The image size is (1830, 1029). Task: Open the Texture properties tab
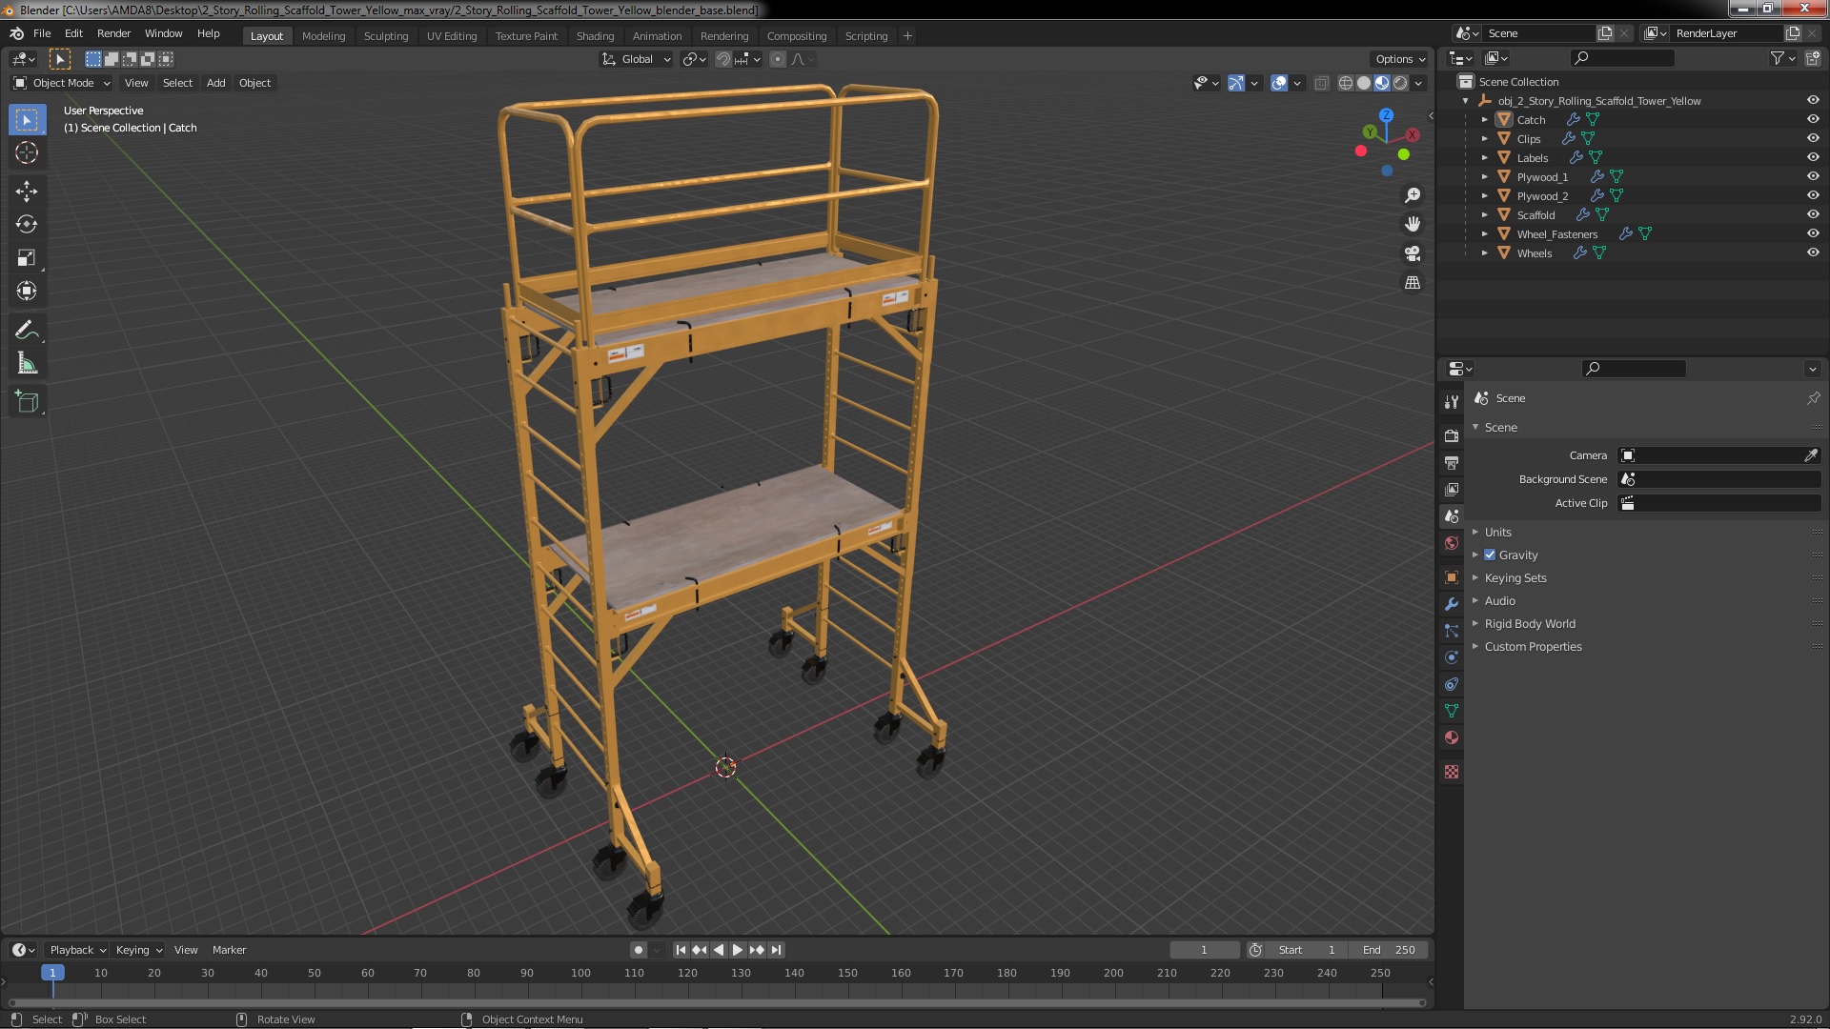[x=1452, y=772]
